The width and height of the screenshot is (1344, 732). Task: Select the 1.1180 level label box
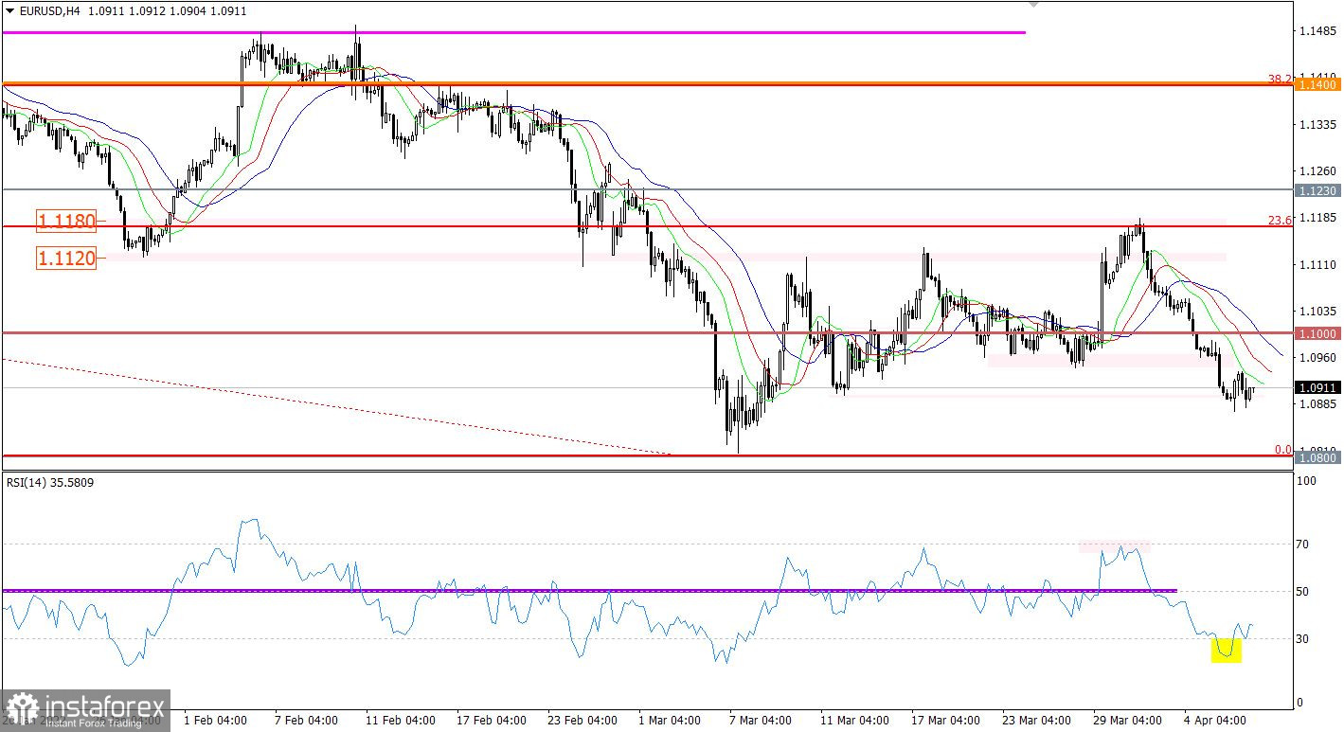66,222
